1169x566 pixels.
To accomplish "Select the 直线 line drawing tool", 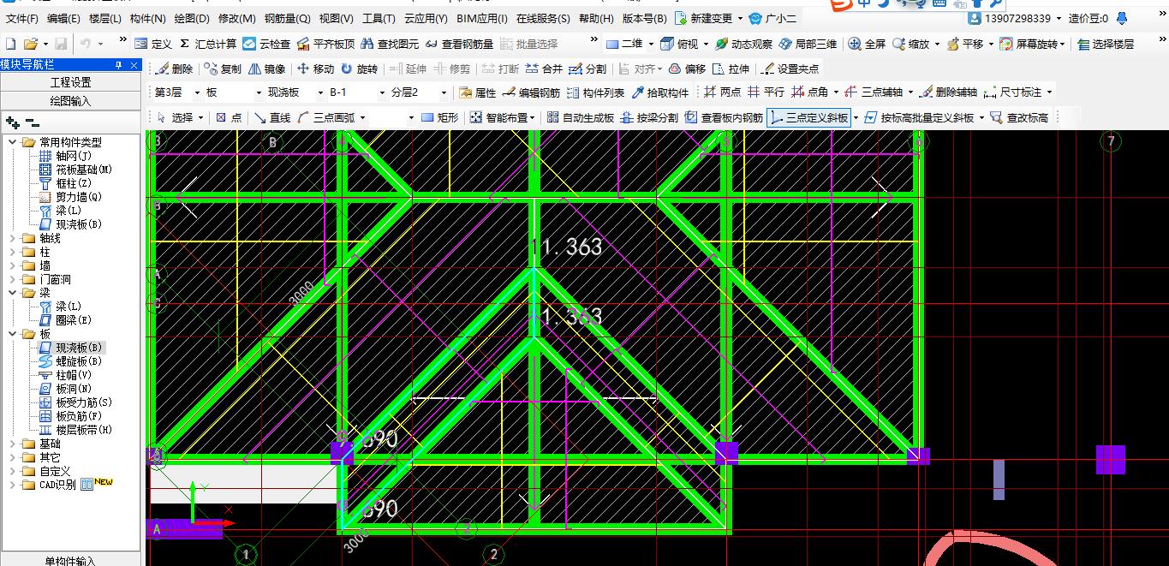I will 272,118.
